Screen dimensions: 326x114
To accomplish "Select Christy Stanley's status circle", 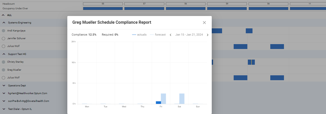I will click(4, 62).
